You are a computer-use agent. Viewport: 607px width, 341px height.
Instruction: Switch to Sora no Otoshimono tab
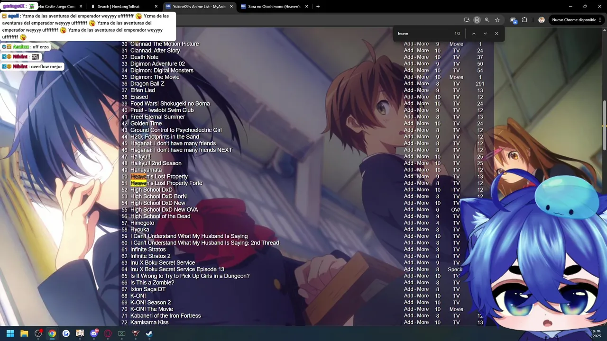(x=274, y=7)
